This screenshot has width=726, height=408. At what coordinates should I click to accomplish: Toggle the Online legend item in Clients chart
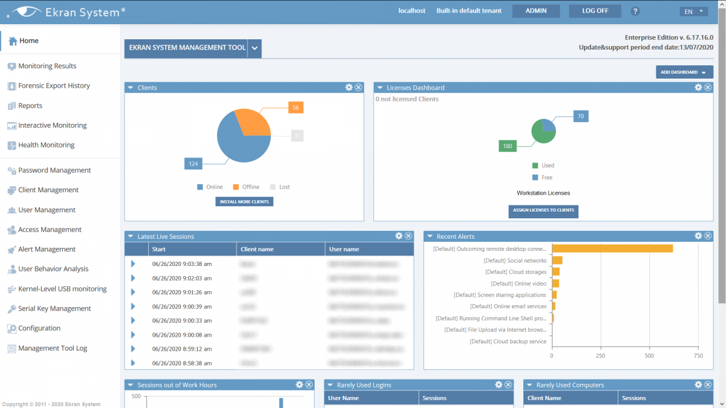(210, 187)
